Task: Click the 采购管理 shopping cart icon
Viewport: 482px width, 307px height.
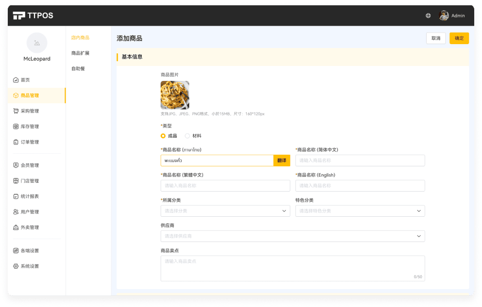Action: pyautogui.click(x=16, y=111)
